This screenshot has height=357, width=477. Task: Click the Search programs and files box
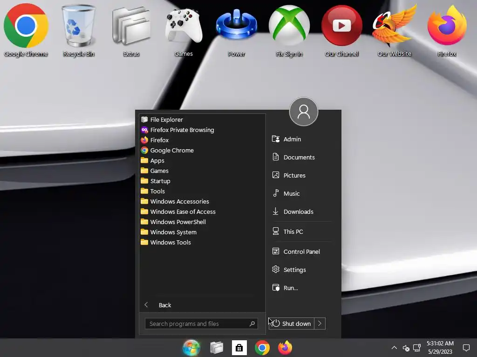tap(201, 324)
